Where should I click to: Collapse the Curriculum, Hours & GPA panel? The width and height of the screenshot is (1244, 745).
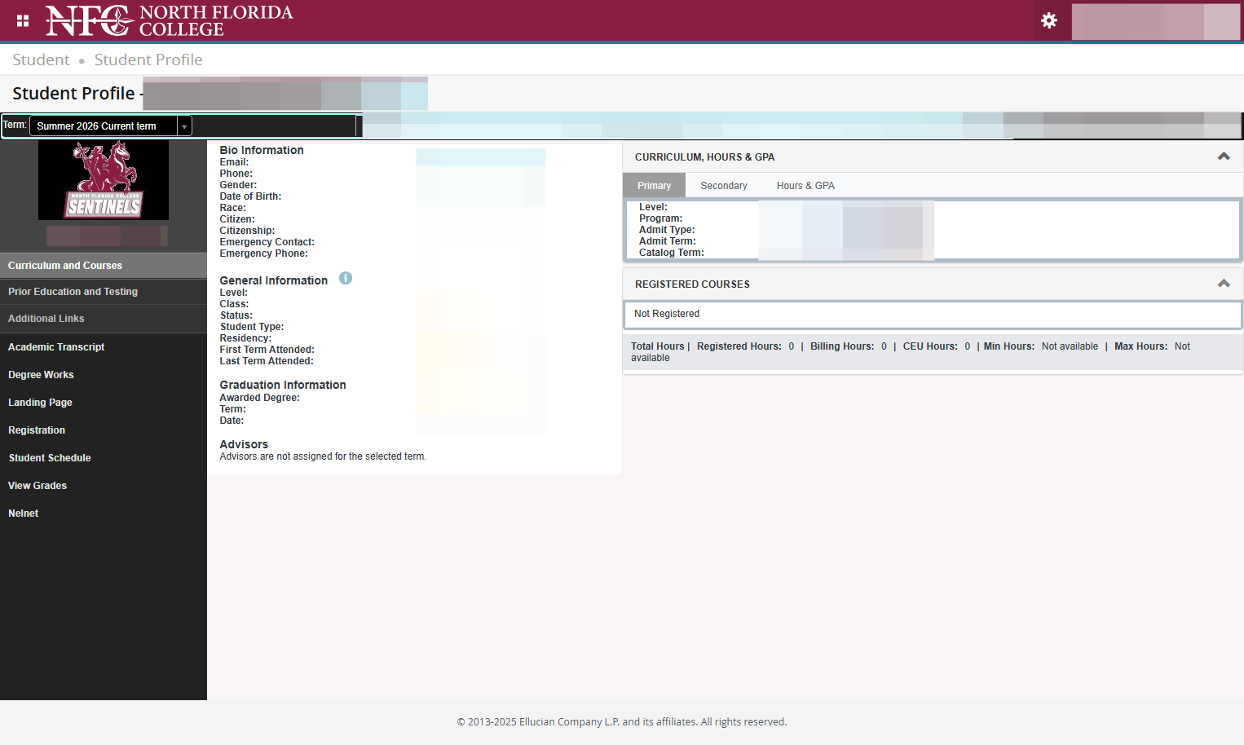(1224, 156)
